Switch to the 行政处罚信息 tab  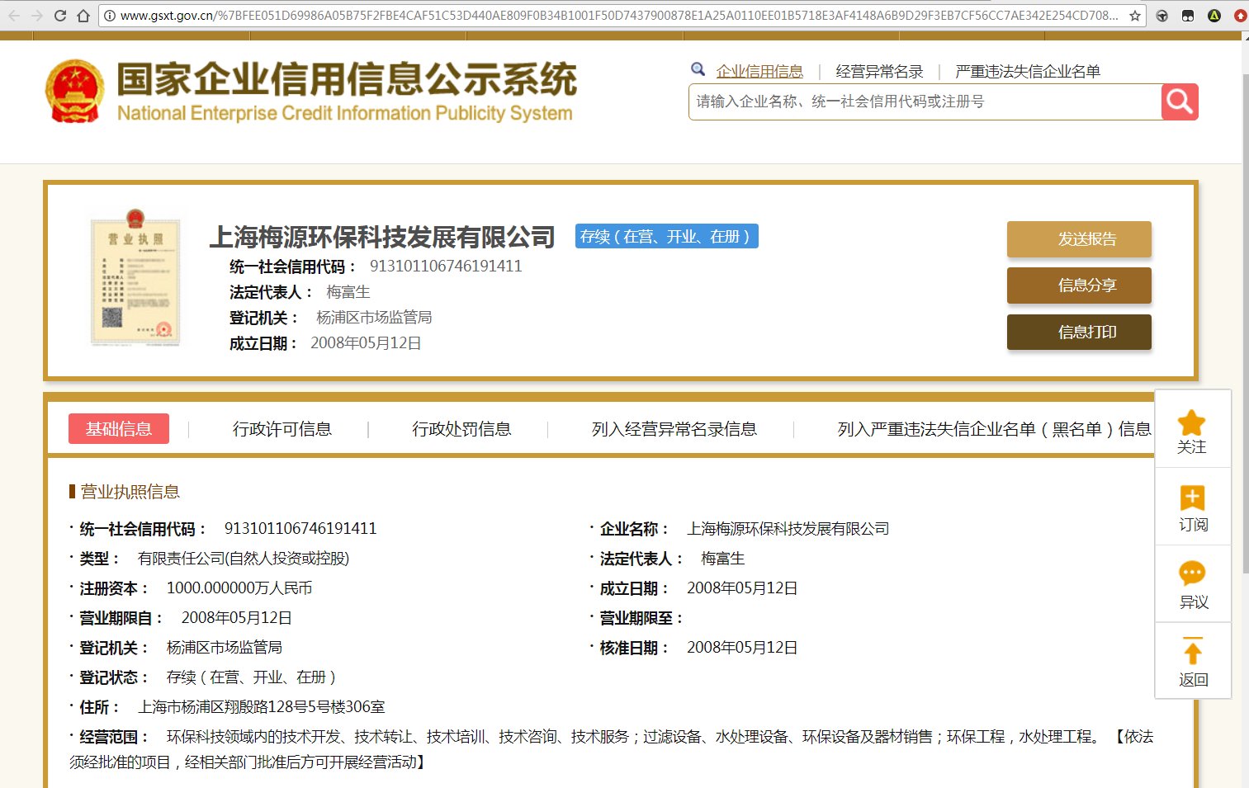coord(461,428)
